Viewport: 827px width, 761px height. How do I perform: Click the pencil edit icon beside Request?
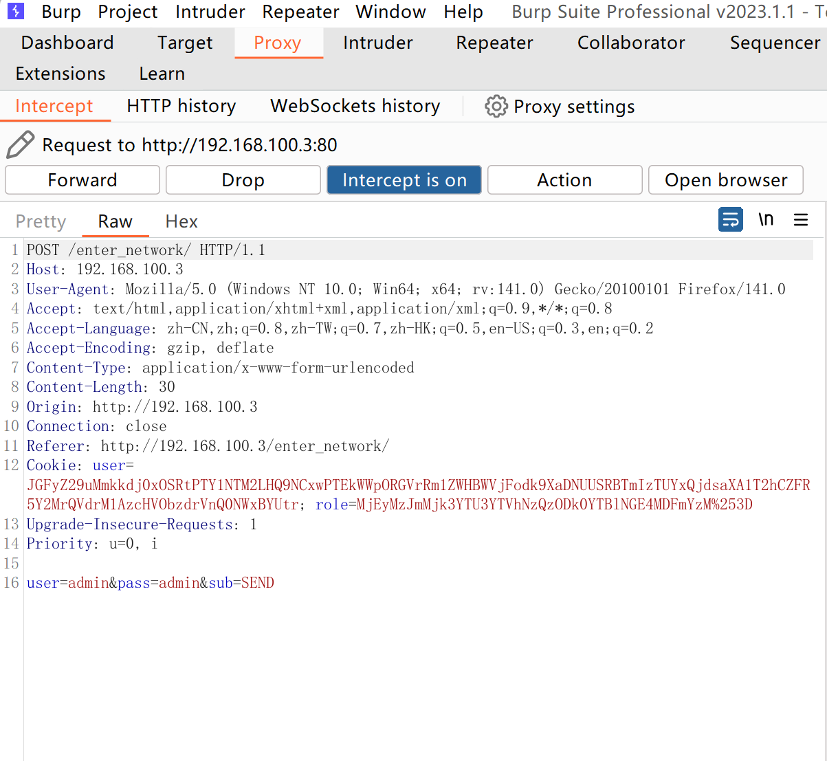[x=20, y=144]
